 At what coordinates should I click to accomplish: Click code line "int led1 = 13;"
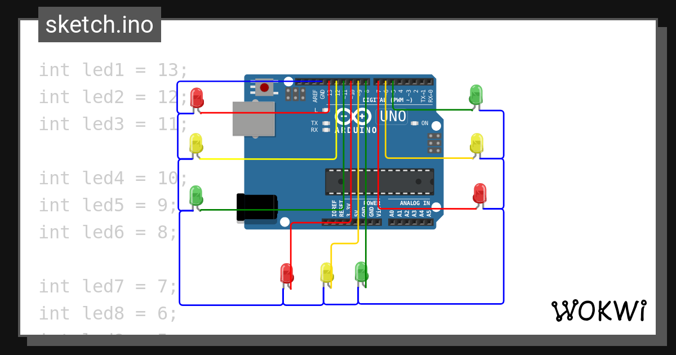[x=113, y=70]
